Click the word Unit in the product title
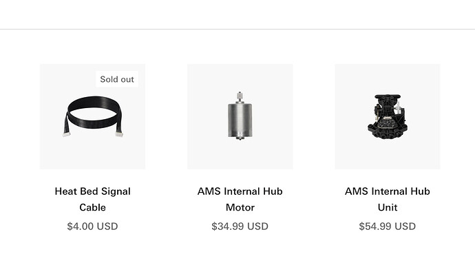Viewport: 475px width, 254px height. tap(388, 207)
